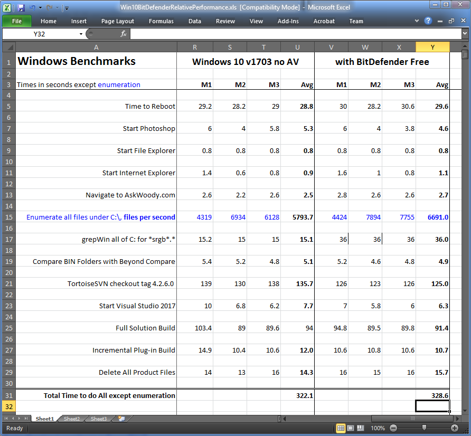Click the zoom slider handle
This screenshot has height=436, width=471.
pyautogui.click(x=423, y=428)
